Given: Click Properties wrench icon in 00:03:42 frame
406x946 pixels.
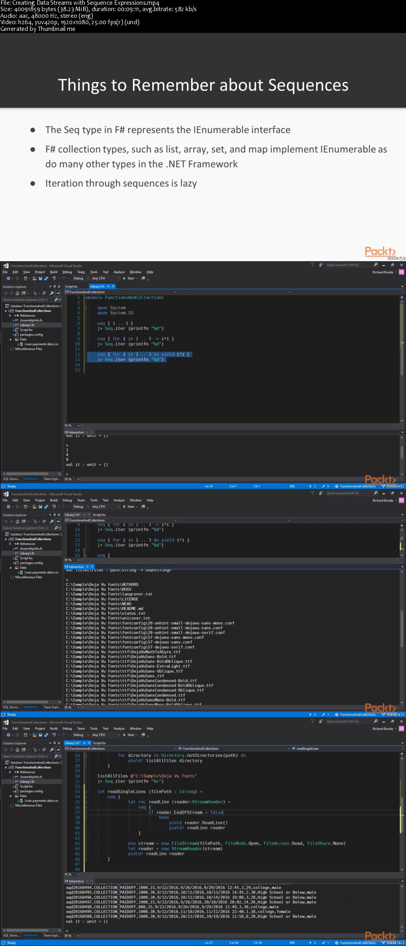Looking at the screenshot, I should [x=52, y=293].
